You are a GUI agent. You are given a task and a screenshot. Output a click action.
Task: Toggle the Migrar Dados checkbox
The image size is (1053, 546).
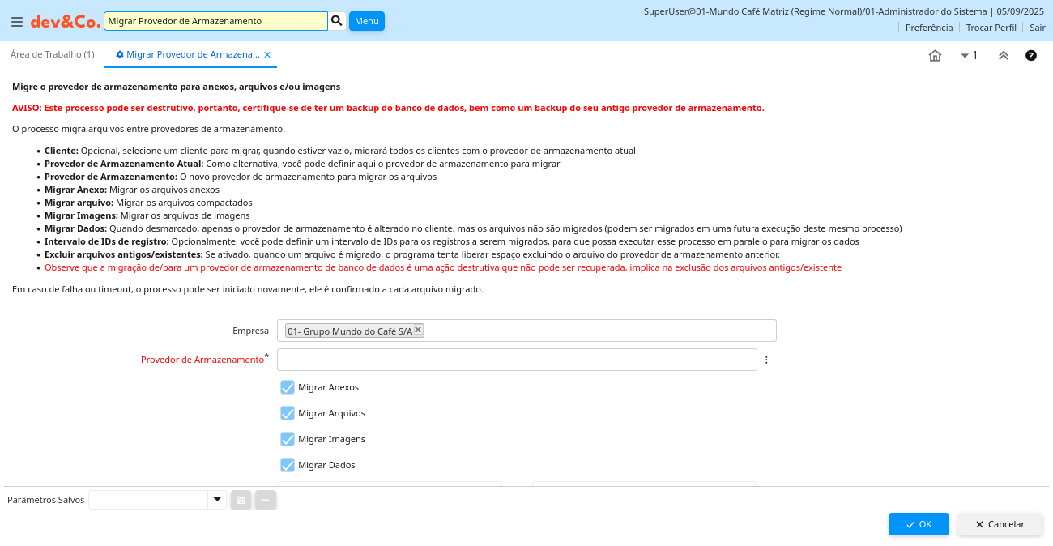288,465
